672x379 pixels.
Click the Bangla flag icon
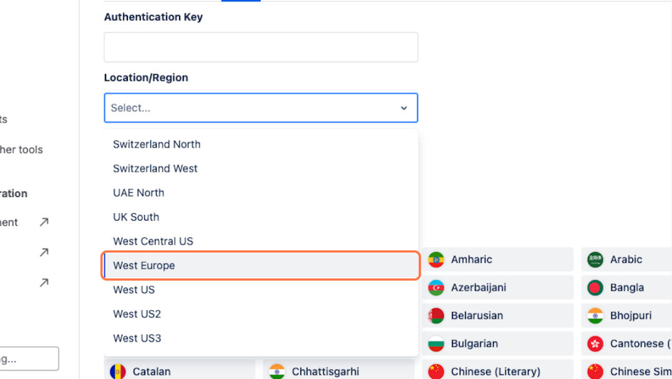pyautogui.click(x=595, y=287)
